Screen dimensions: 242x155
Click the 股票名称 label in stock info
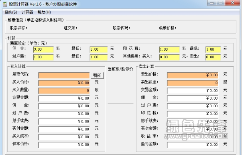click(x=18, y=28)
